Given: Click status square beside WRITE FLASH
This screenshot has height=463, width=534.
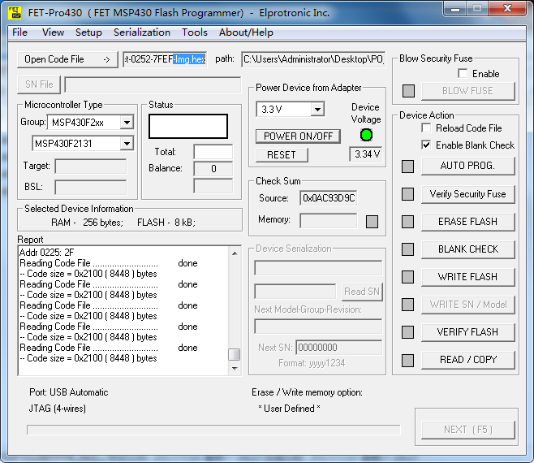Looking at the screenshot, I should (x=407, y=277).
